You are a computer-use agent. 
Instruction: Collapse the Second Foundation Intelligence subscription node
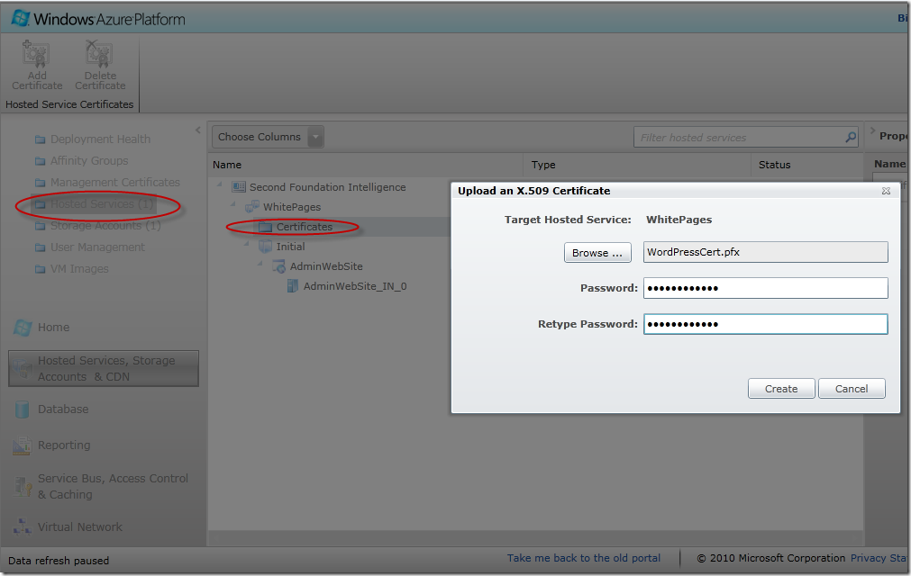click(220, 185)
